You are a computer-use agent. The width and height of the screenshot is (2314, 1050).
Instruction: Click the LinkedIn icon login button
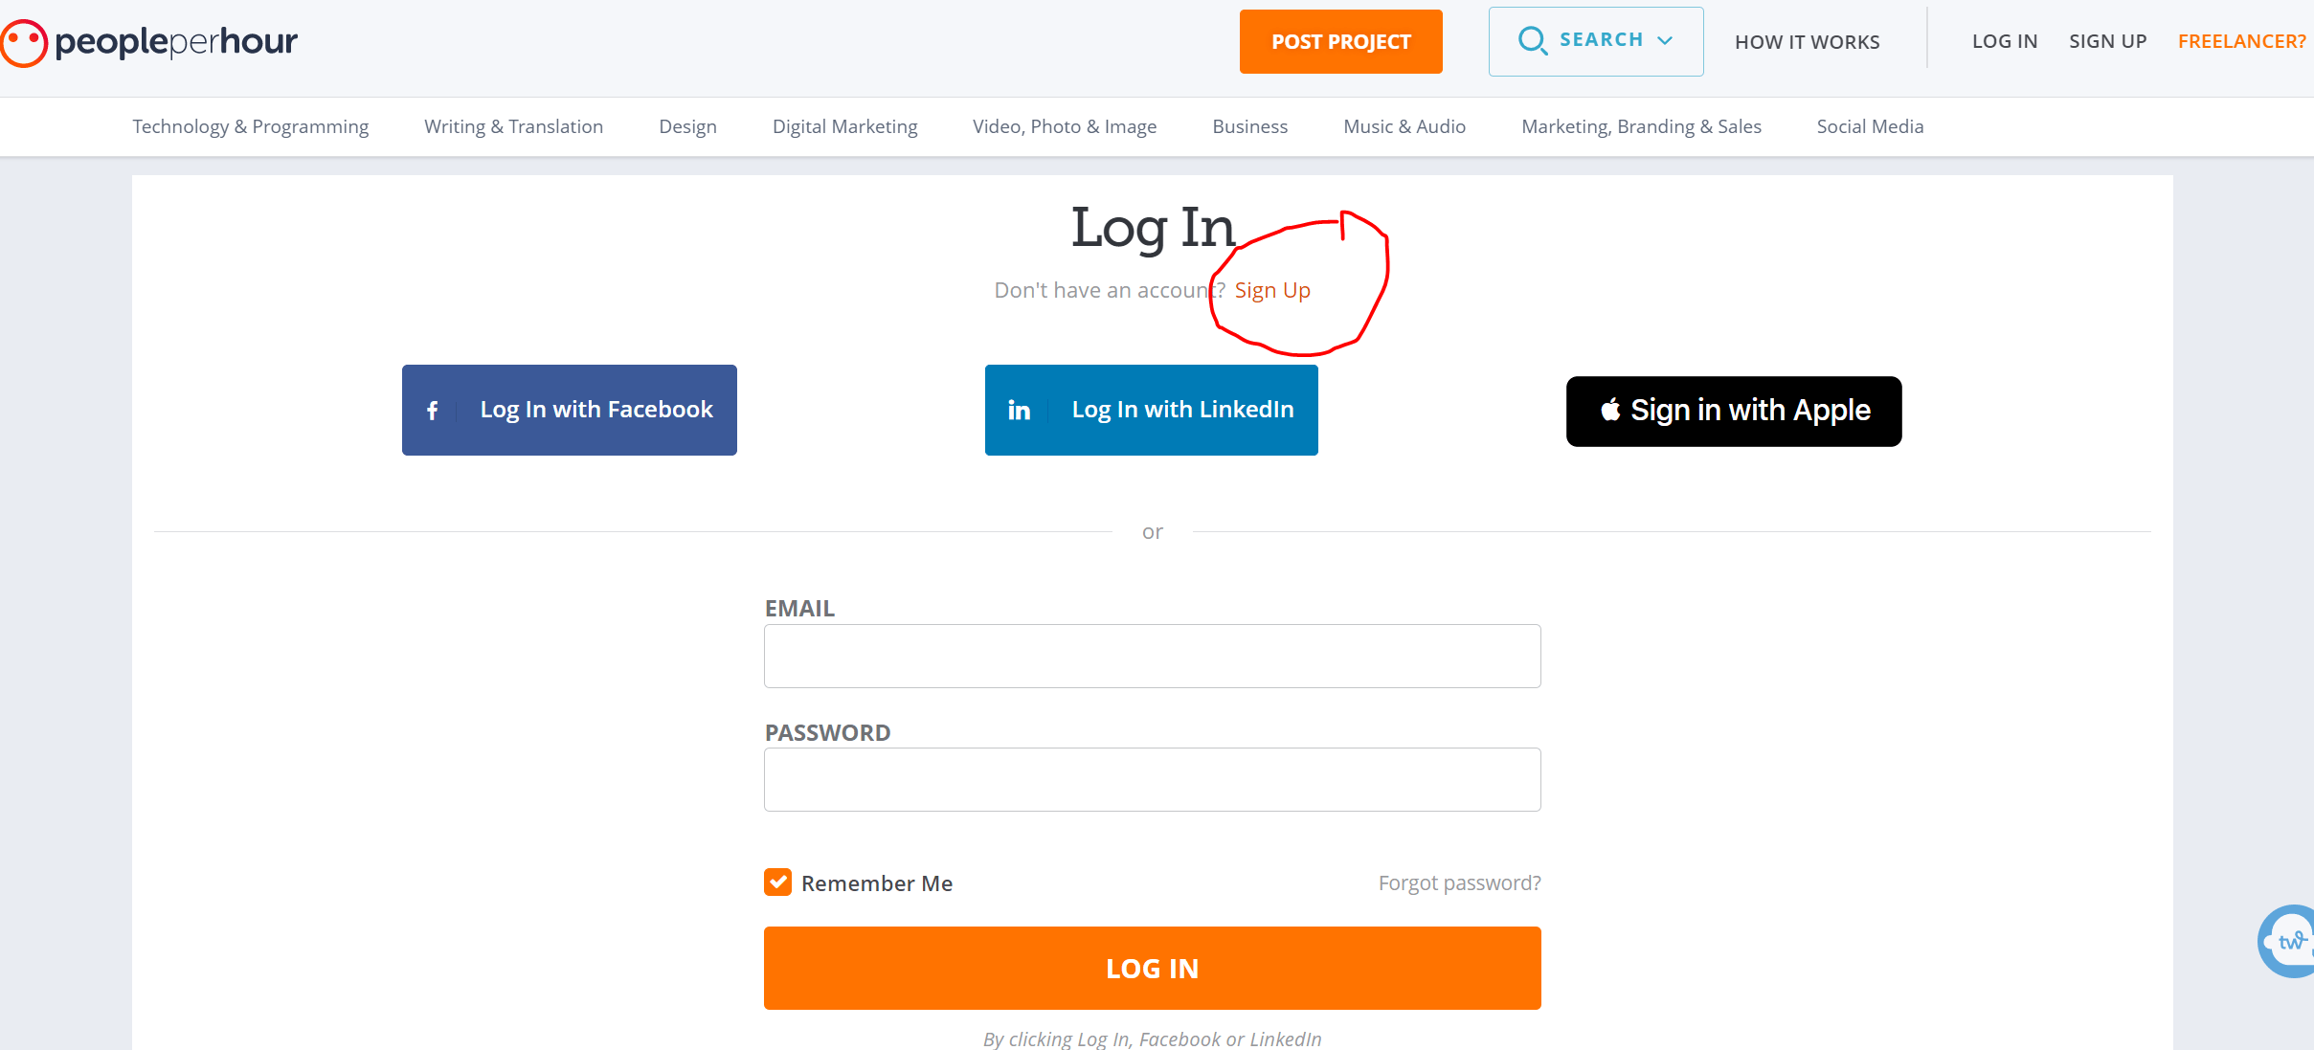point(1019,410)
